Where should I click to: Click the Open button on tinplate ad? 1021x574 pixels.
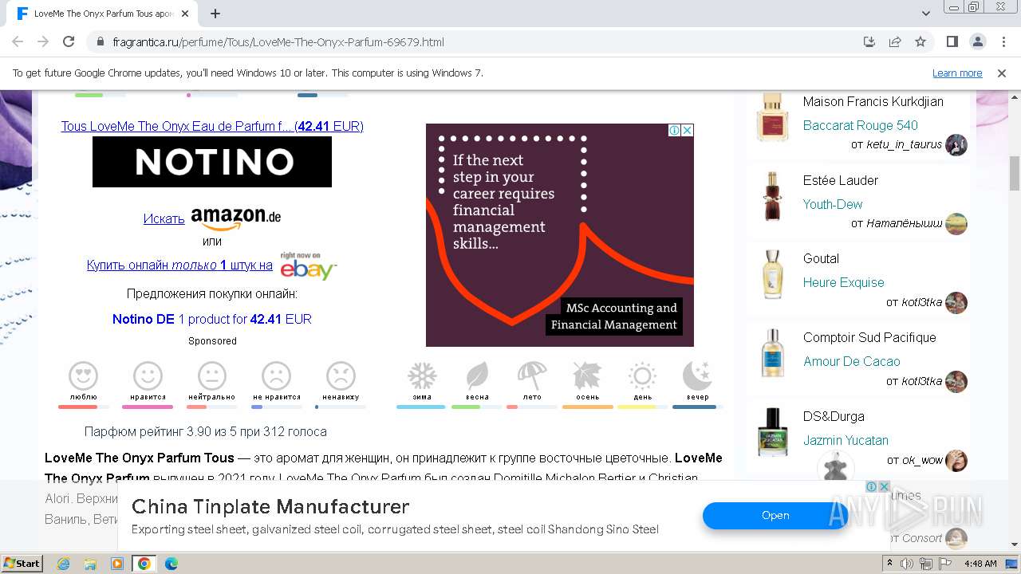(775, 515)
